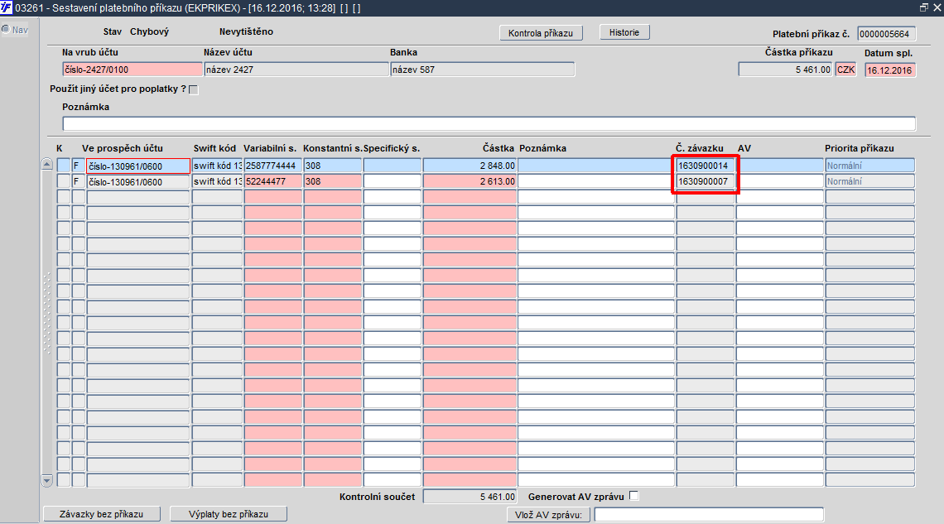Click the Platební příkaz č. field 0000005664
This screenshot has height=524, width=944.
pyautogui.click(x=886, y=34)
